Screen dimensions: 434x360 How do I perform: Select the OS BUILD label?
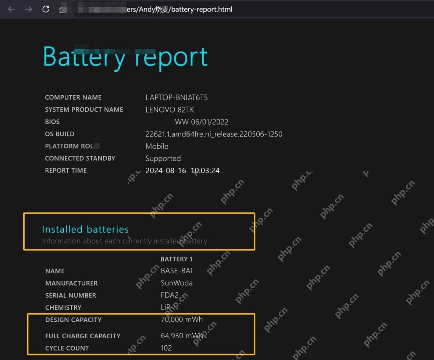coord(60,134)
